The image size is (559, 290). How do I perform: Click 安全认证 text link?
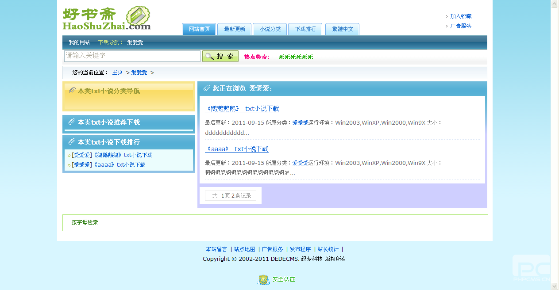pyautogui.click(x=283, y=279)
